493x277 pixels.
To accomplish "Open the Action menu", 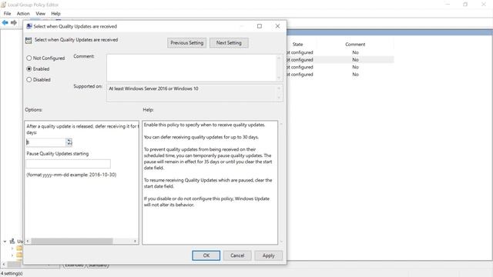I will [23, 14].
